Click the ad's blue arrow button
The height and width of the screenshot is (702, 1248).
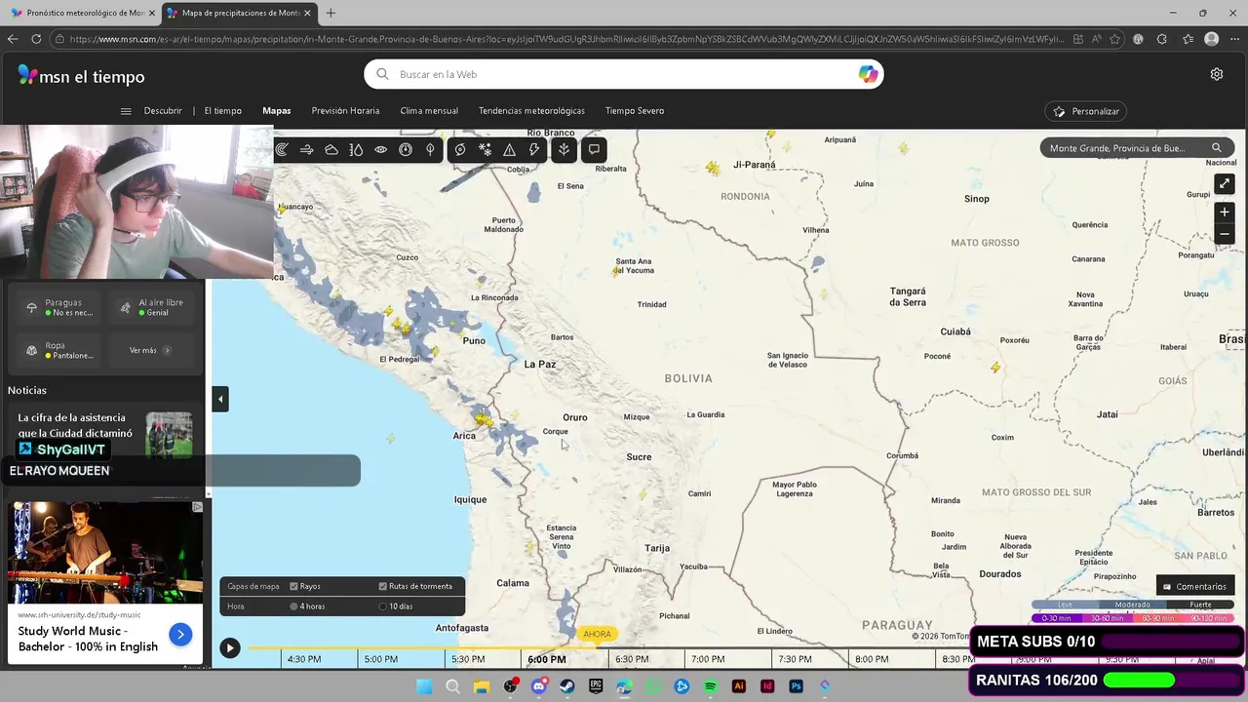tap(180, 635)
